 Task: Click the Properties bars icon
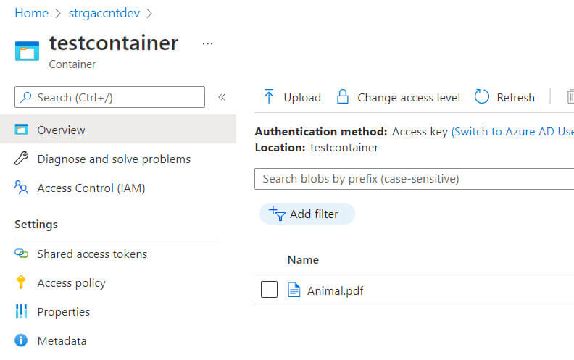21,311
